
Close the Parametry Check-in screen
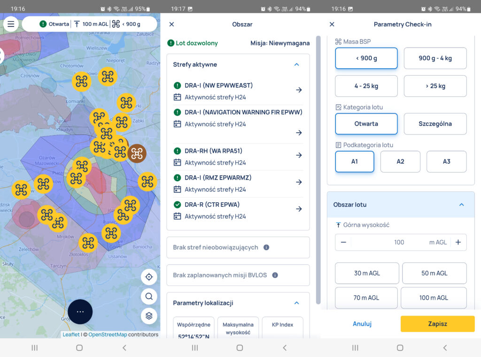(332, 24)
